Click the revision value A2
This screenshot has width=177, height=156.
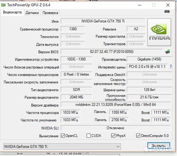[136, 29]
